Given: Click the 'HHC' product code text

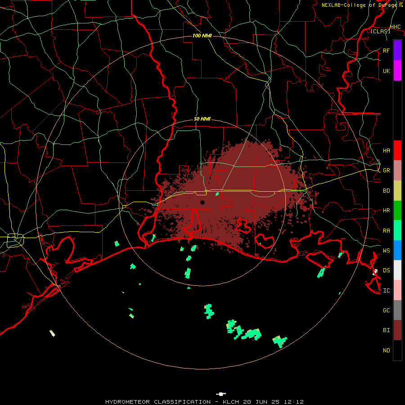Looking at the screenshot, I should (x=396, y=27).
